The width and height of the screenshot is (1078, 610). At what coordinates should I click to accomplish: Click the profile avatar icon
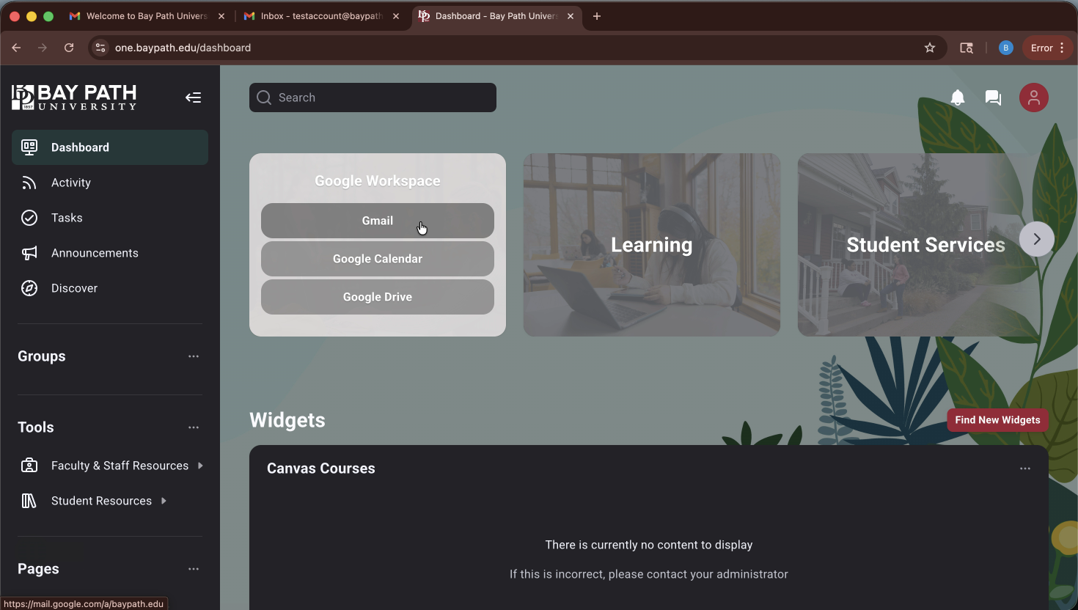1034,97
